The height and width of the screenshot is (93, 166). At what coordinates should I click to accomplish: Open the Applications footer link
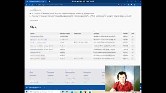(33, 76)
